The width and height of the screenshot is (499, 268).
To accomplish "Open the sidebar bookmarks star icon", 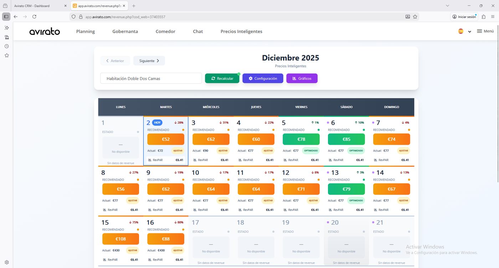I will (6, 56).
